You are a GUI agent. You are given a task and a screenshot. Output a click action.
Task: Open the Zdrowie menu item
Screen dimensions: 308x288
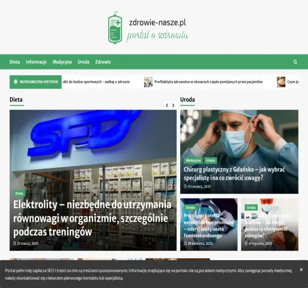coord(103,62)
